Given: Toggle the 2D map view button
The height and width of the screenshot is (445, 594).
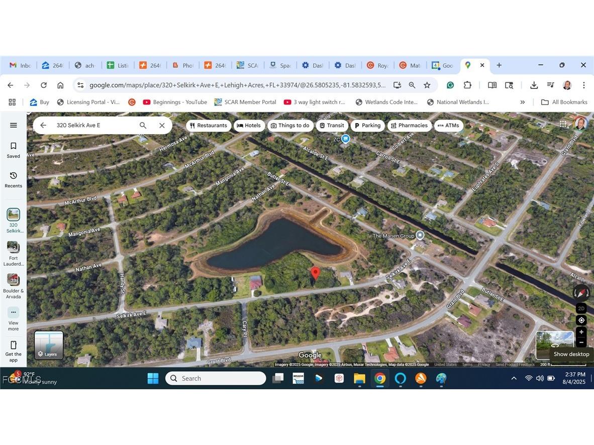Looking at the screenshot, I should pos(581,308).
